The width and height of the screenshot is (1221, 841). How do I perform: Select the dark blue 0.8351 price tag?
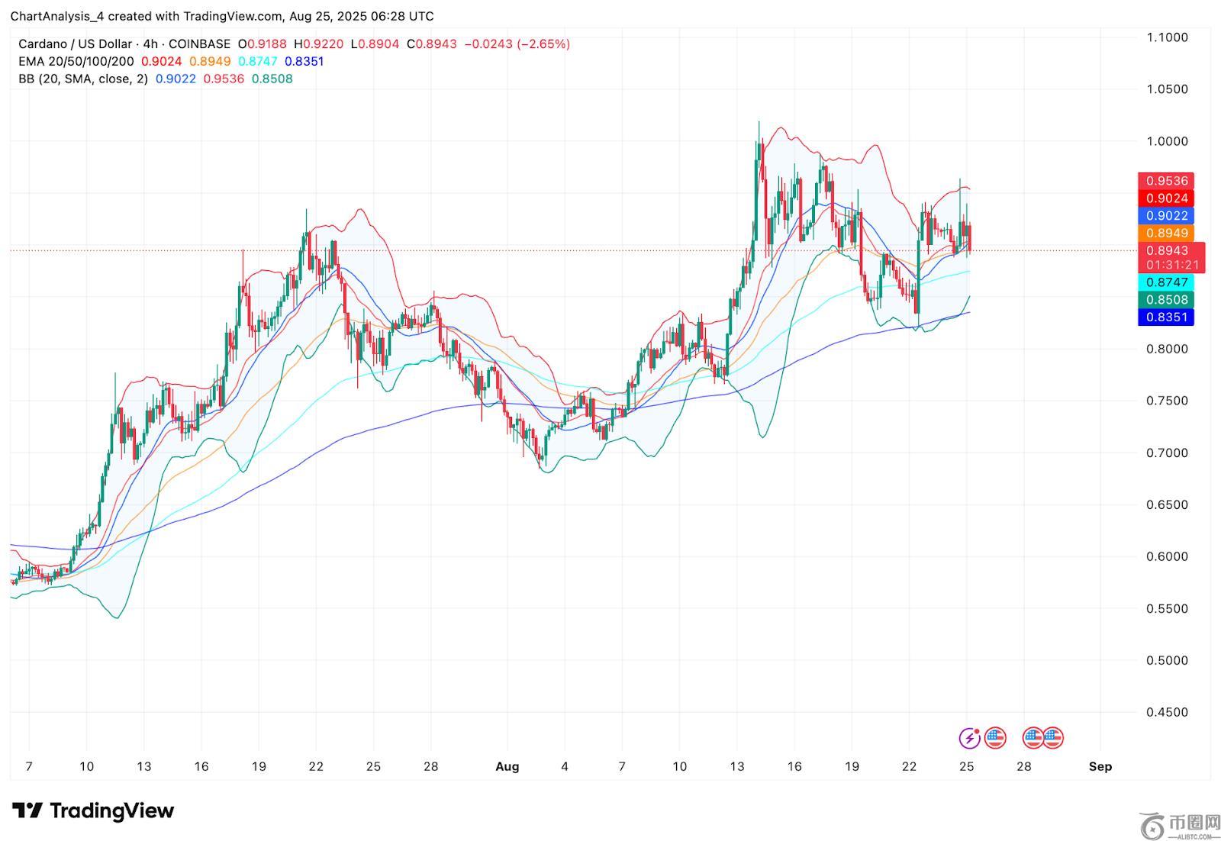(x=1166, y=317)
